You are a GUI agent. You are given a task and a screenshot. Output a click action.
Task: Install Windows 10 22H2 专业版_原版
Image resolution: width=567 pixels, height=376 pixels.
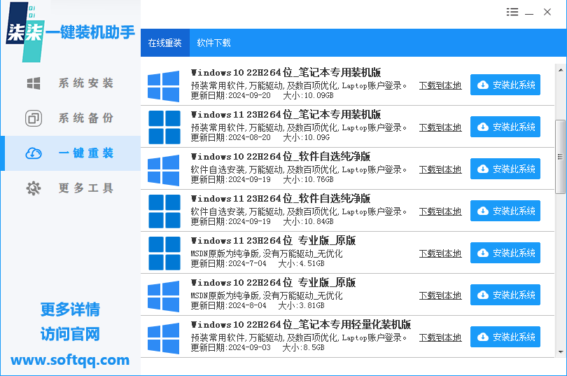coord(505,295)
